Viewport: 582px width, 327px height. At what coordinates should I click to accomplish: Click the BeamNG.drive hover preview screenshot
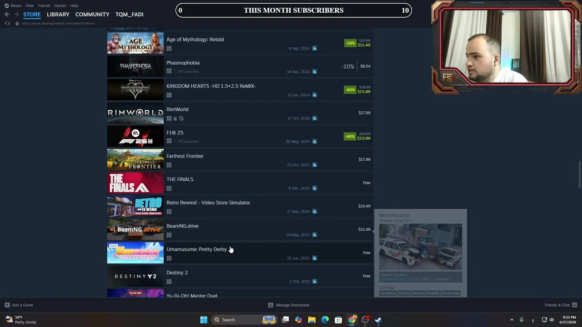pos(421,247)
